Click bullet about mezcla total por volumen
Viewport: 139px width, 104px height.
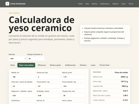(104, 28)
